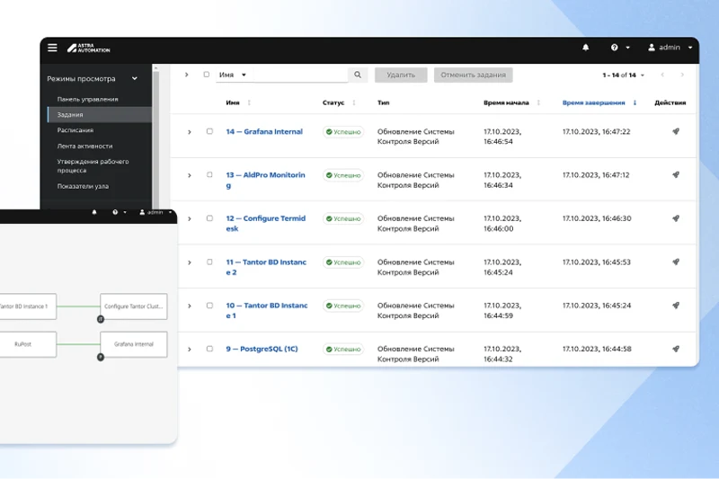Select Лента активности in sidebar
Viewport: 719px width, 479px height.
click(x=84, y=146)
